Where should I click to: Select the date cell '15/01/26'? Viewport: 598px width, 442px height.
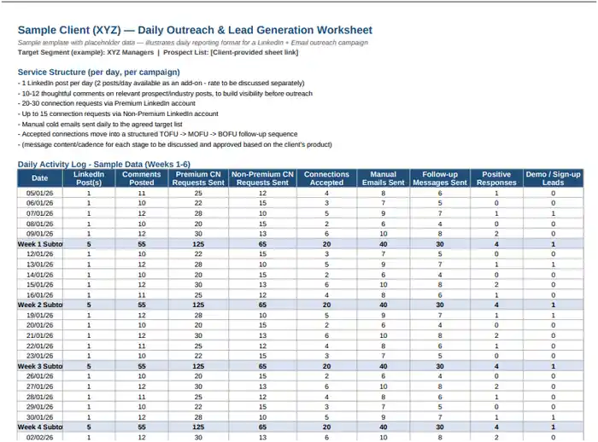click(x=39, y=285)
